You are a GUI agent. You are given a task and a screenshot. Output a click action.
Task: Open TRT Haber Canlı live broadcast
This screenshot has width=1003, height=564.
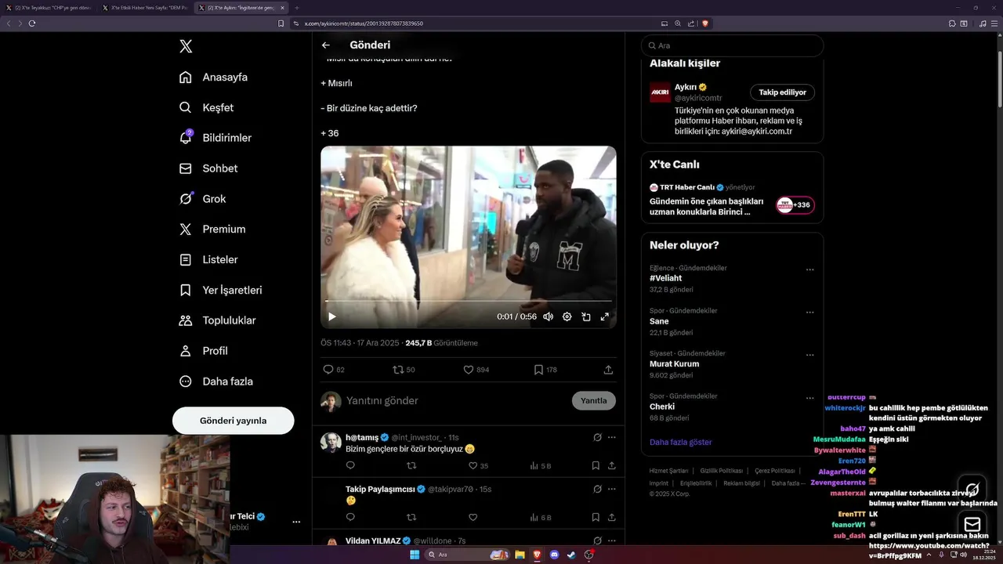732,199
